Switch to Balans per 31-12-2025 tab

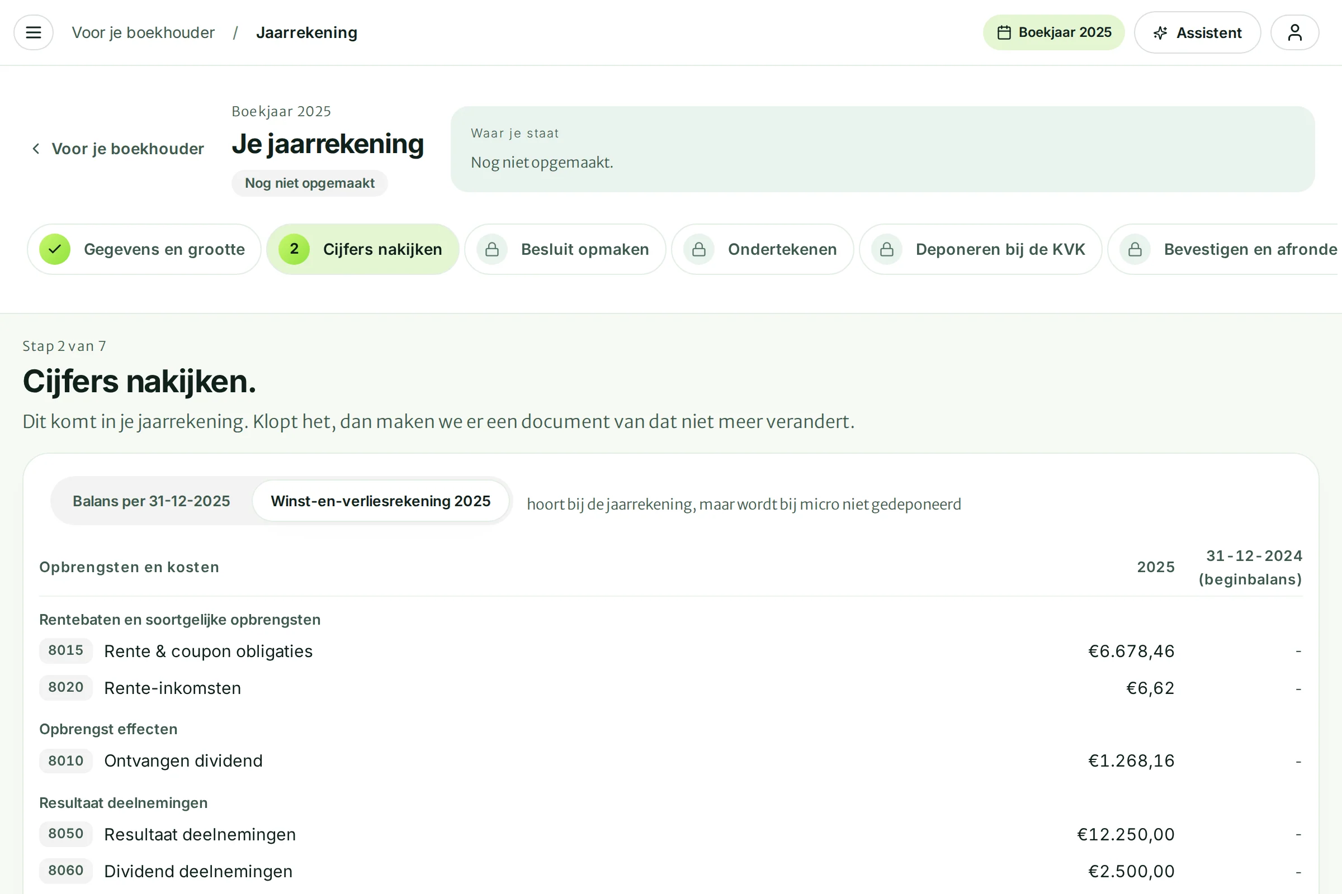point(151,501)
